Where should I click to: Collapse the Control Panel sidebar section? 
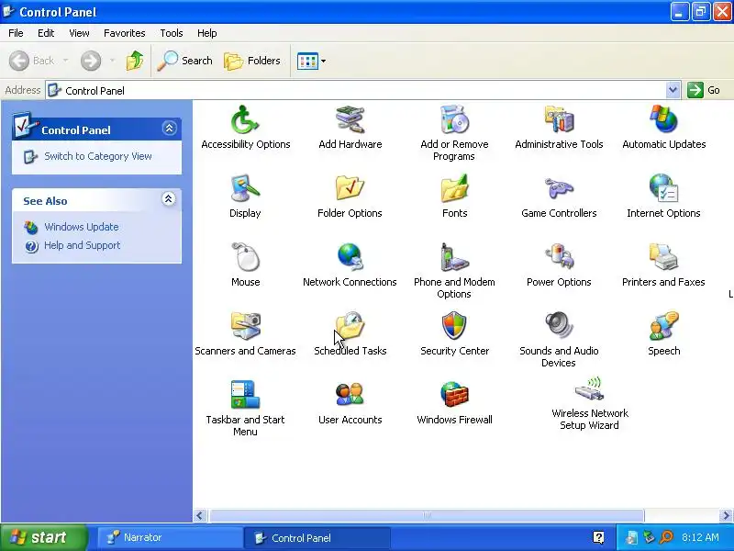[169, 128]
